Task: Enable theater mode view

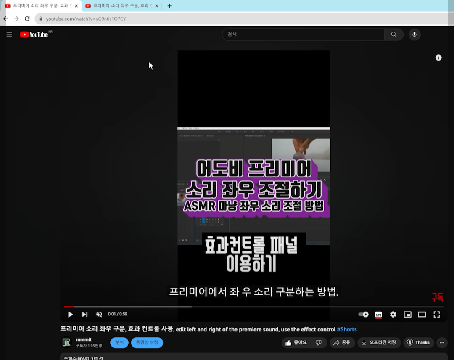Action: [x=422, y=314]
